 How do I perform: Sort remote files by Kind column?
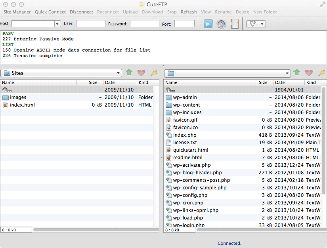[x=316, y=82]
